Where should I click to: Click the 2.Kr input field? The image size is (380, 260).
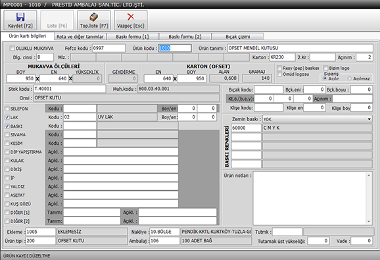click(x=323, y=57)
